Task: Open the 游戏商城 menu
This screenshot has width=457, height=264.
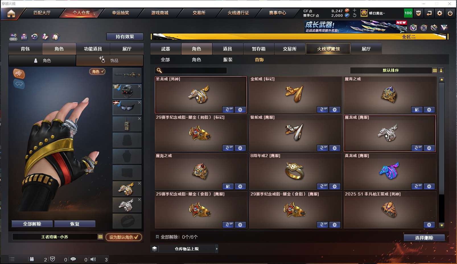Action: coord(160,13)
